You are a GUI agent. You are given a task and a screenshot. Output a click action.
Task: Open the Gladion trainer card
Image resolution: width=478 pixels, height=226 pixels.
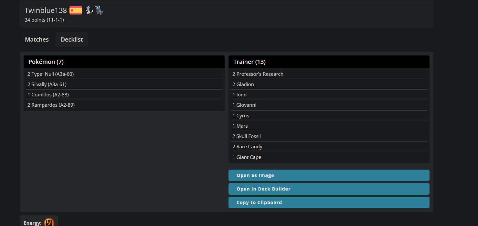(x=243, y=84)
